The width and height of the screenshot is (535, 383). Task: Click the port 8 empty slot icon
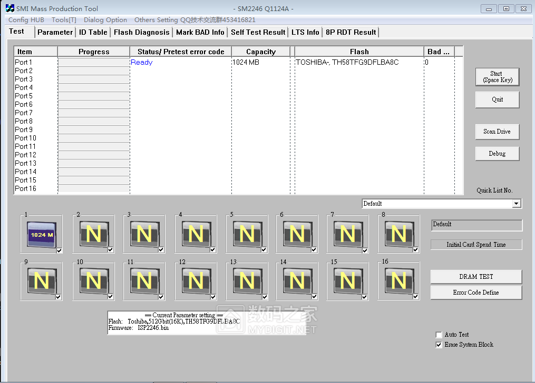tap(398, 234)
